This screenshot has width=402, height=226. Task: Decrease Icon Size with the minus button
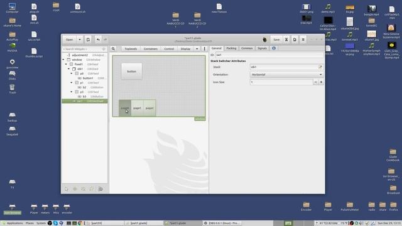315,82
